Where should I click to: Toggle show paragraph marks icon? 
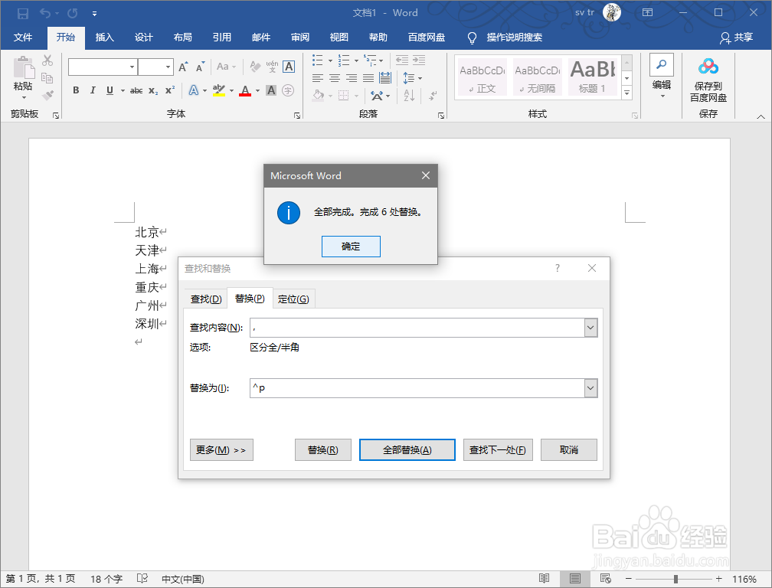coord(433,95)
